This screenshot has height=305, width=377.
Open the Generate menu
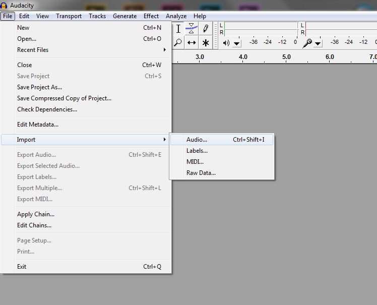click(x=125, y=16)
